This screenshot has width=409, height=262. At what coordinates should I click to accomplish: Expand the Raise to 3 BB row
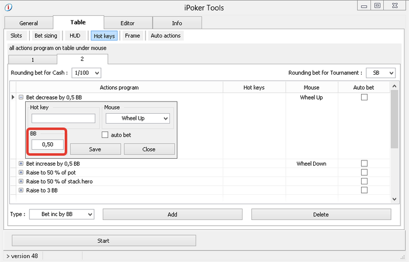[x=21, y=190]
